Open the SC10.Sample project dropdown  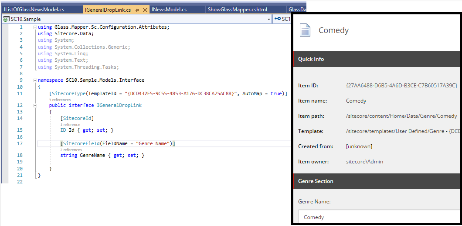coord(269,19)
